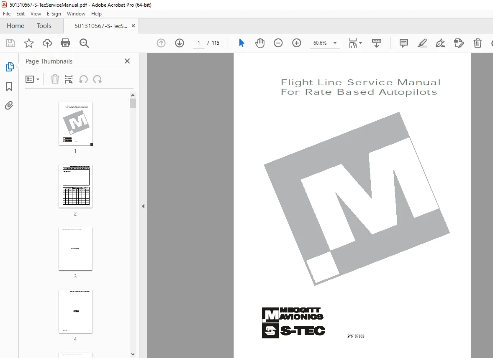Zoom in with plus button

coord(296,43)
